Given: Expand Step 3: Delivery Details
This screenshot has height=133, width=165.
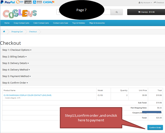Looking at the screenshot, I should (15, 63).
